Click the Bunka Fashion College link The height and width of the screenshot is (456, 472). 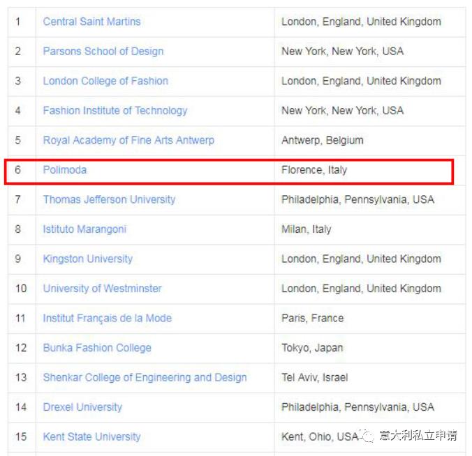tap(97, 348)
